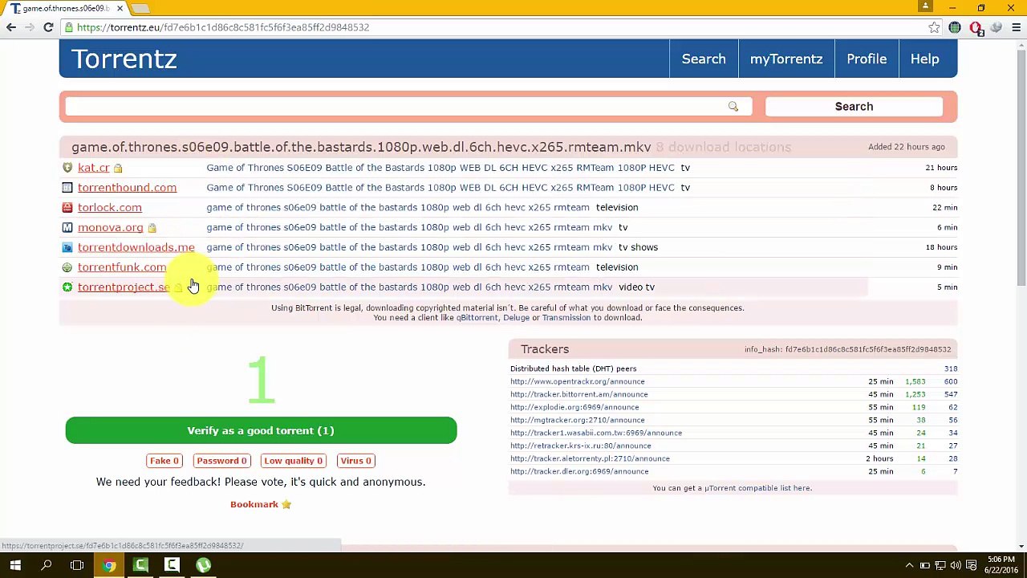The image size is (1027, 578).
Task: Open the Help menu item
Action: click(x=924, y=59)
